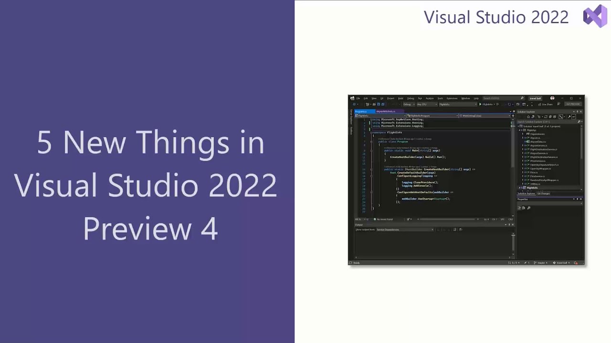
Task: Click the Start Without Debugging icon
Action: (497, 104)
